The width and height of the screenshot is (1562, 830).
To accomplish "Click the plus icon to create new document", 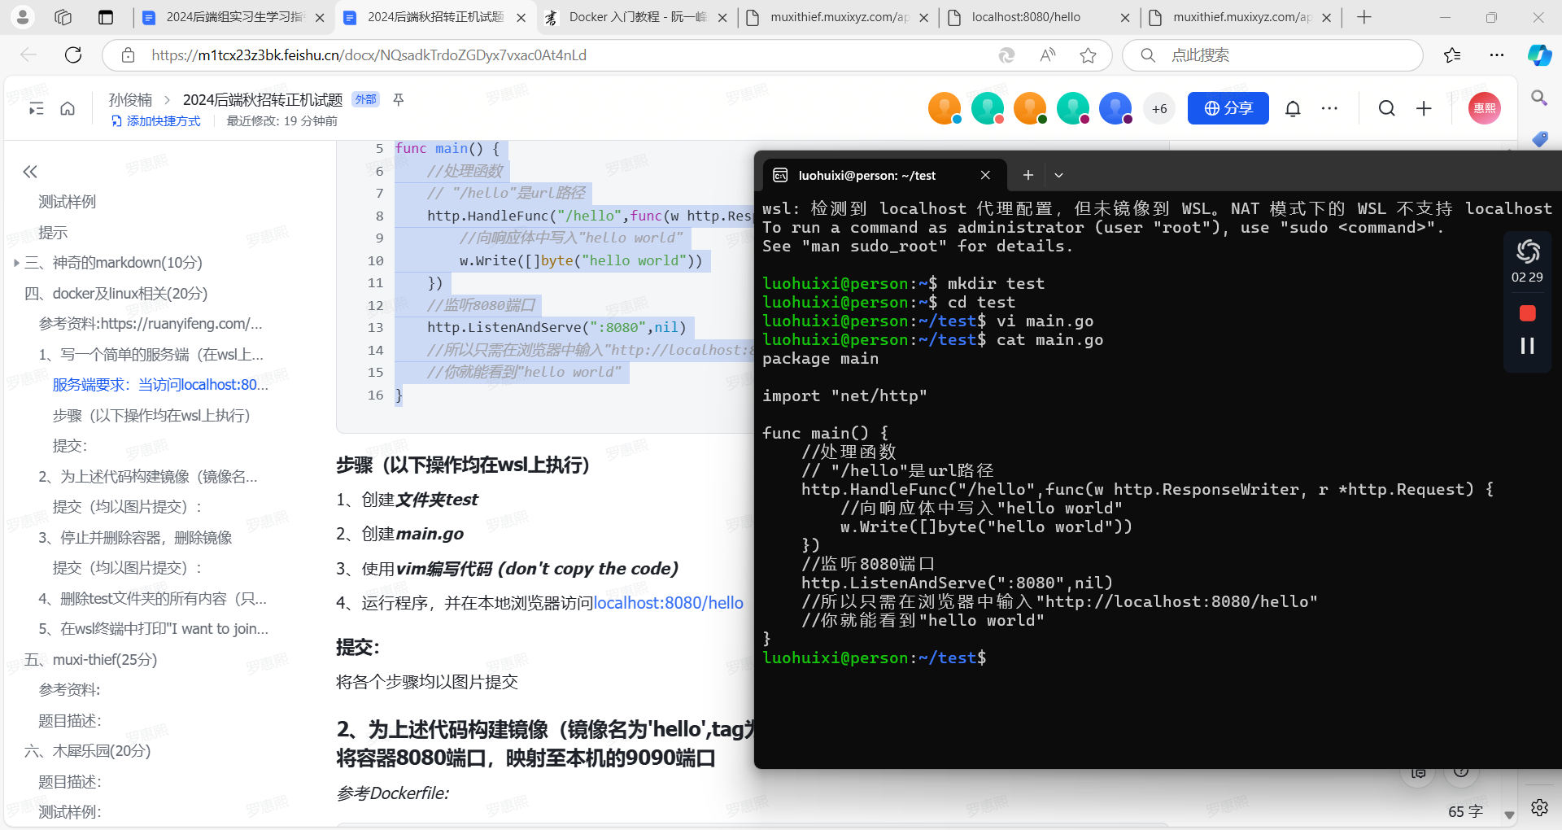I will [1424, 108].
